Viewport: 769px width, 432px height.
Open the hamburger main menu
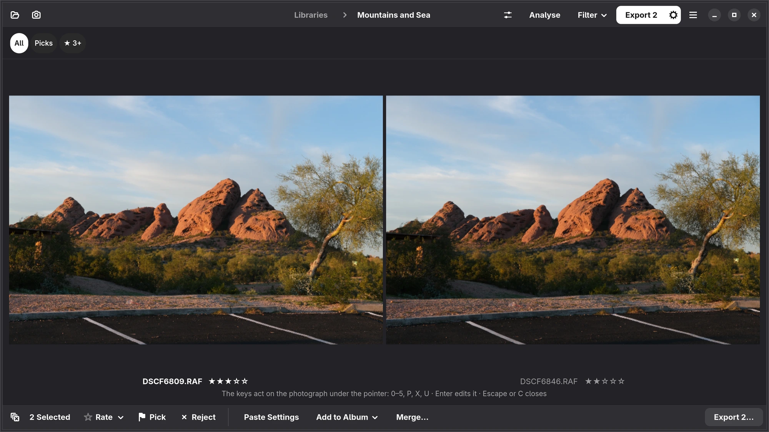coord(693,15)
